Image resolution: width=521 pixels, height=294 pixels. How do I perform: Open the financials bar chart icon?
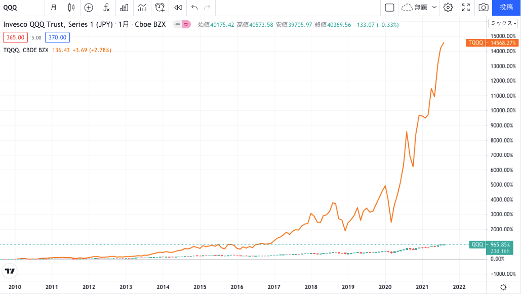(x=124, y=8)
